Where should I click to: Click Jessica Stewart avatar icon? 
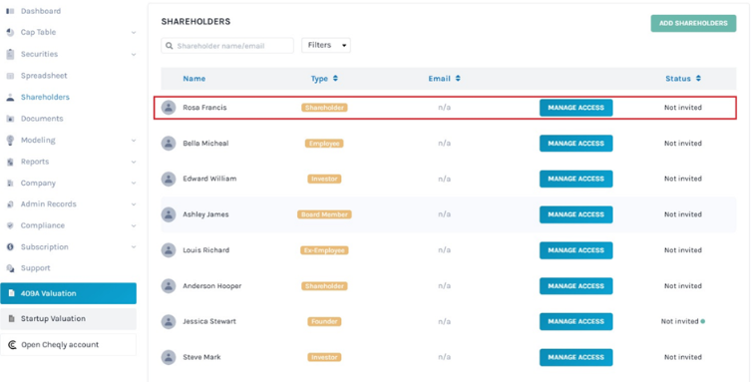(x=169, y=321)
